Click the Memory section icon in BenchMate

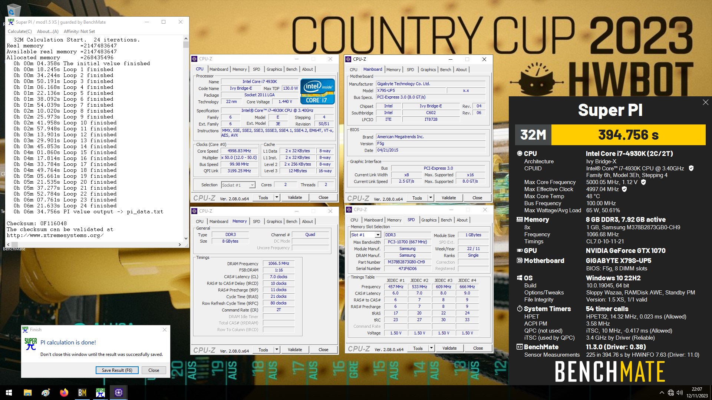[520, 219]
